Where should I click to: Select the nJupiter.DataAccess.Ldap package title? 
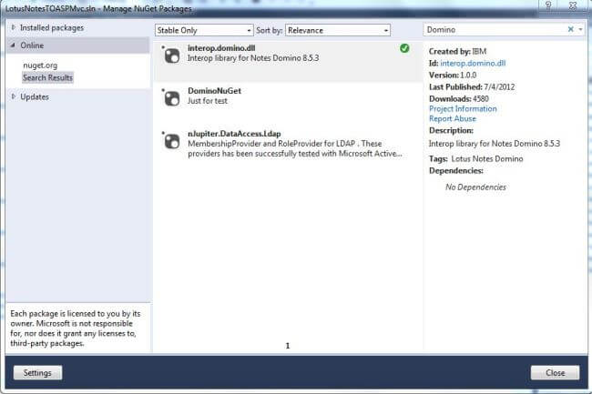234,134
